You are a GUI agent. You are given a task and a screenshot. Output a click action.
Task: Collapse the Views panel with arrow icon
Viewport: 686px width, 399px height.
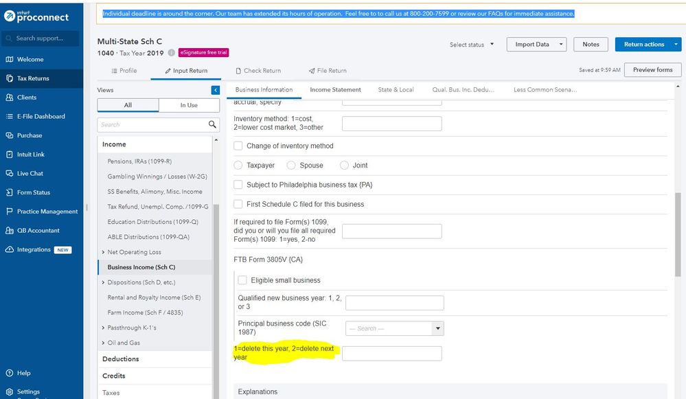[x=216, y=90]
